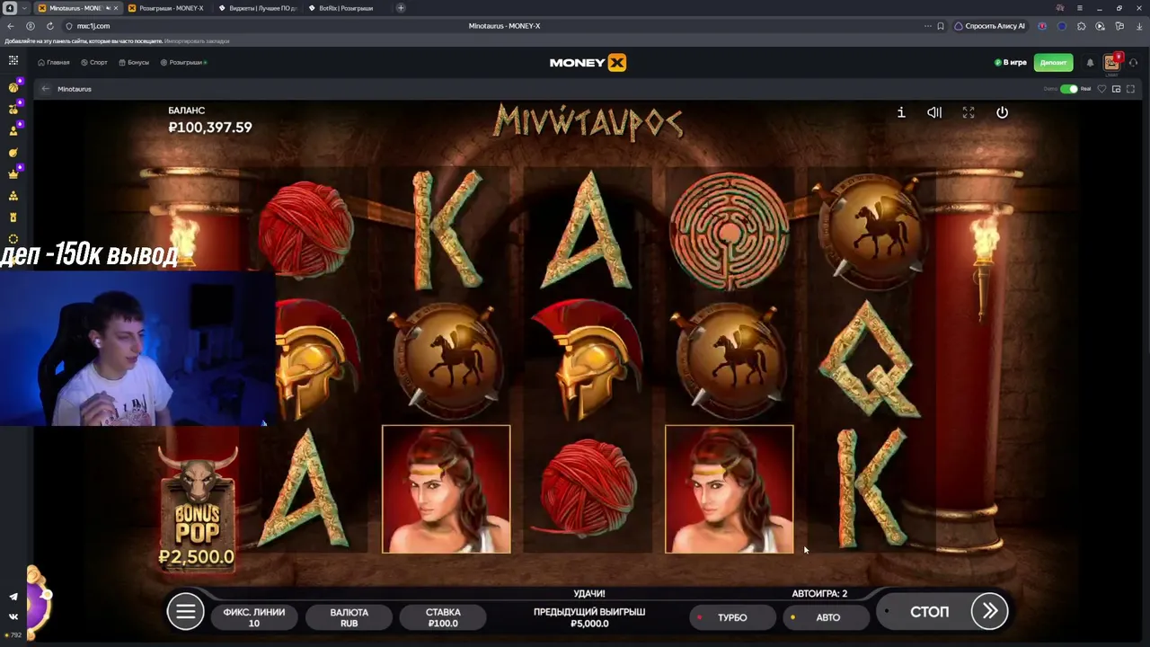Click the green Депозит button
This screenshot has height=647, width=1150.
point(1053,63)
